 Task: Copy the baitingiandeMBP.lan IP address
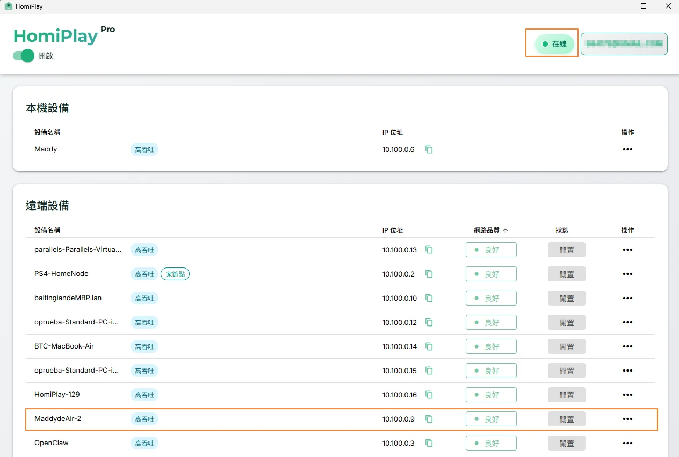(429, 298)
